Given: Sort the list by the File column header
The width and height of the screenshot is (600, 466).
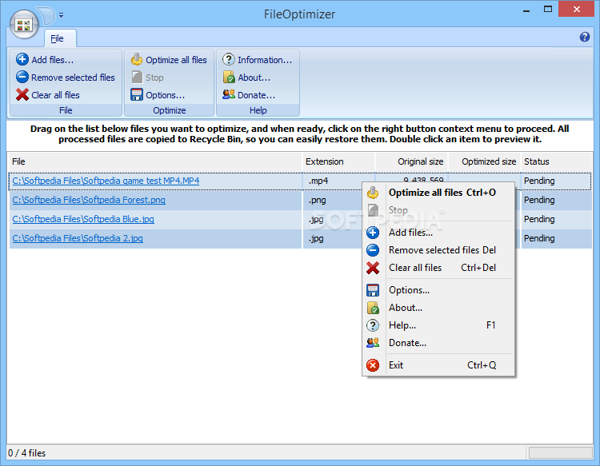Looking at the screenshot, I should tap(155, 161).
